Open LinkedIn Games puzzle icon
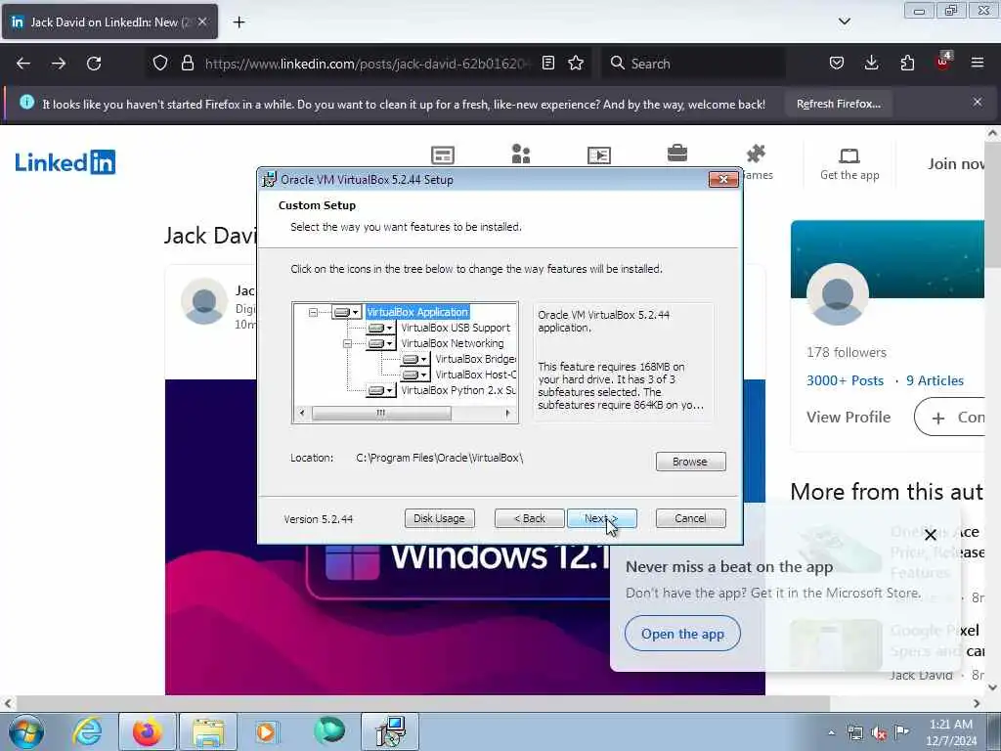This screenshot has width=1001, height=751. tap(756, 154)
